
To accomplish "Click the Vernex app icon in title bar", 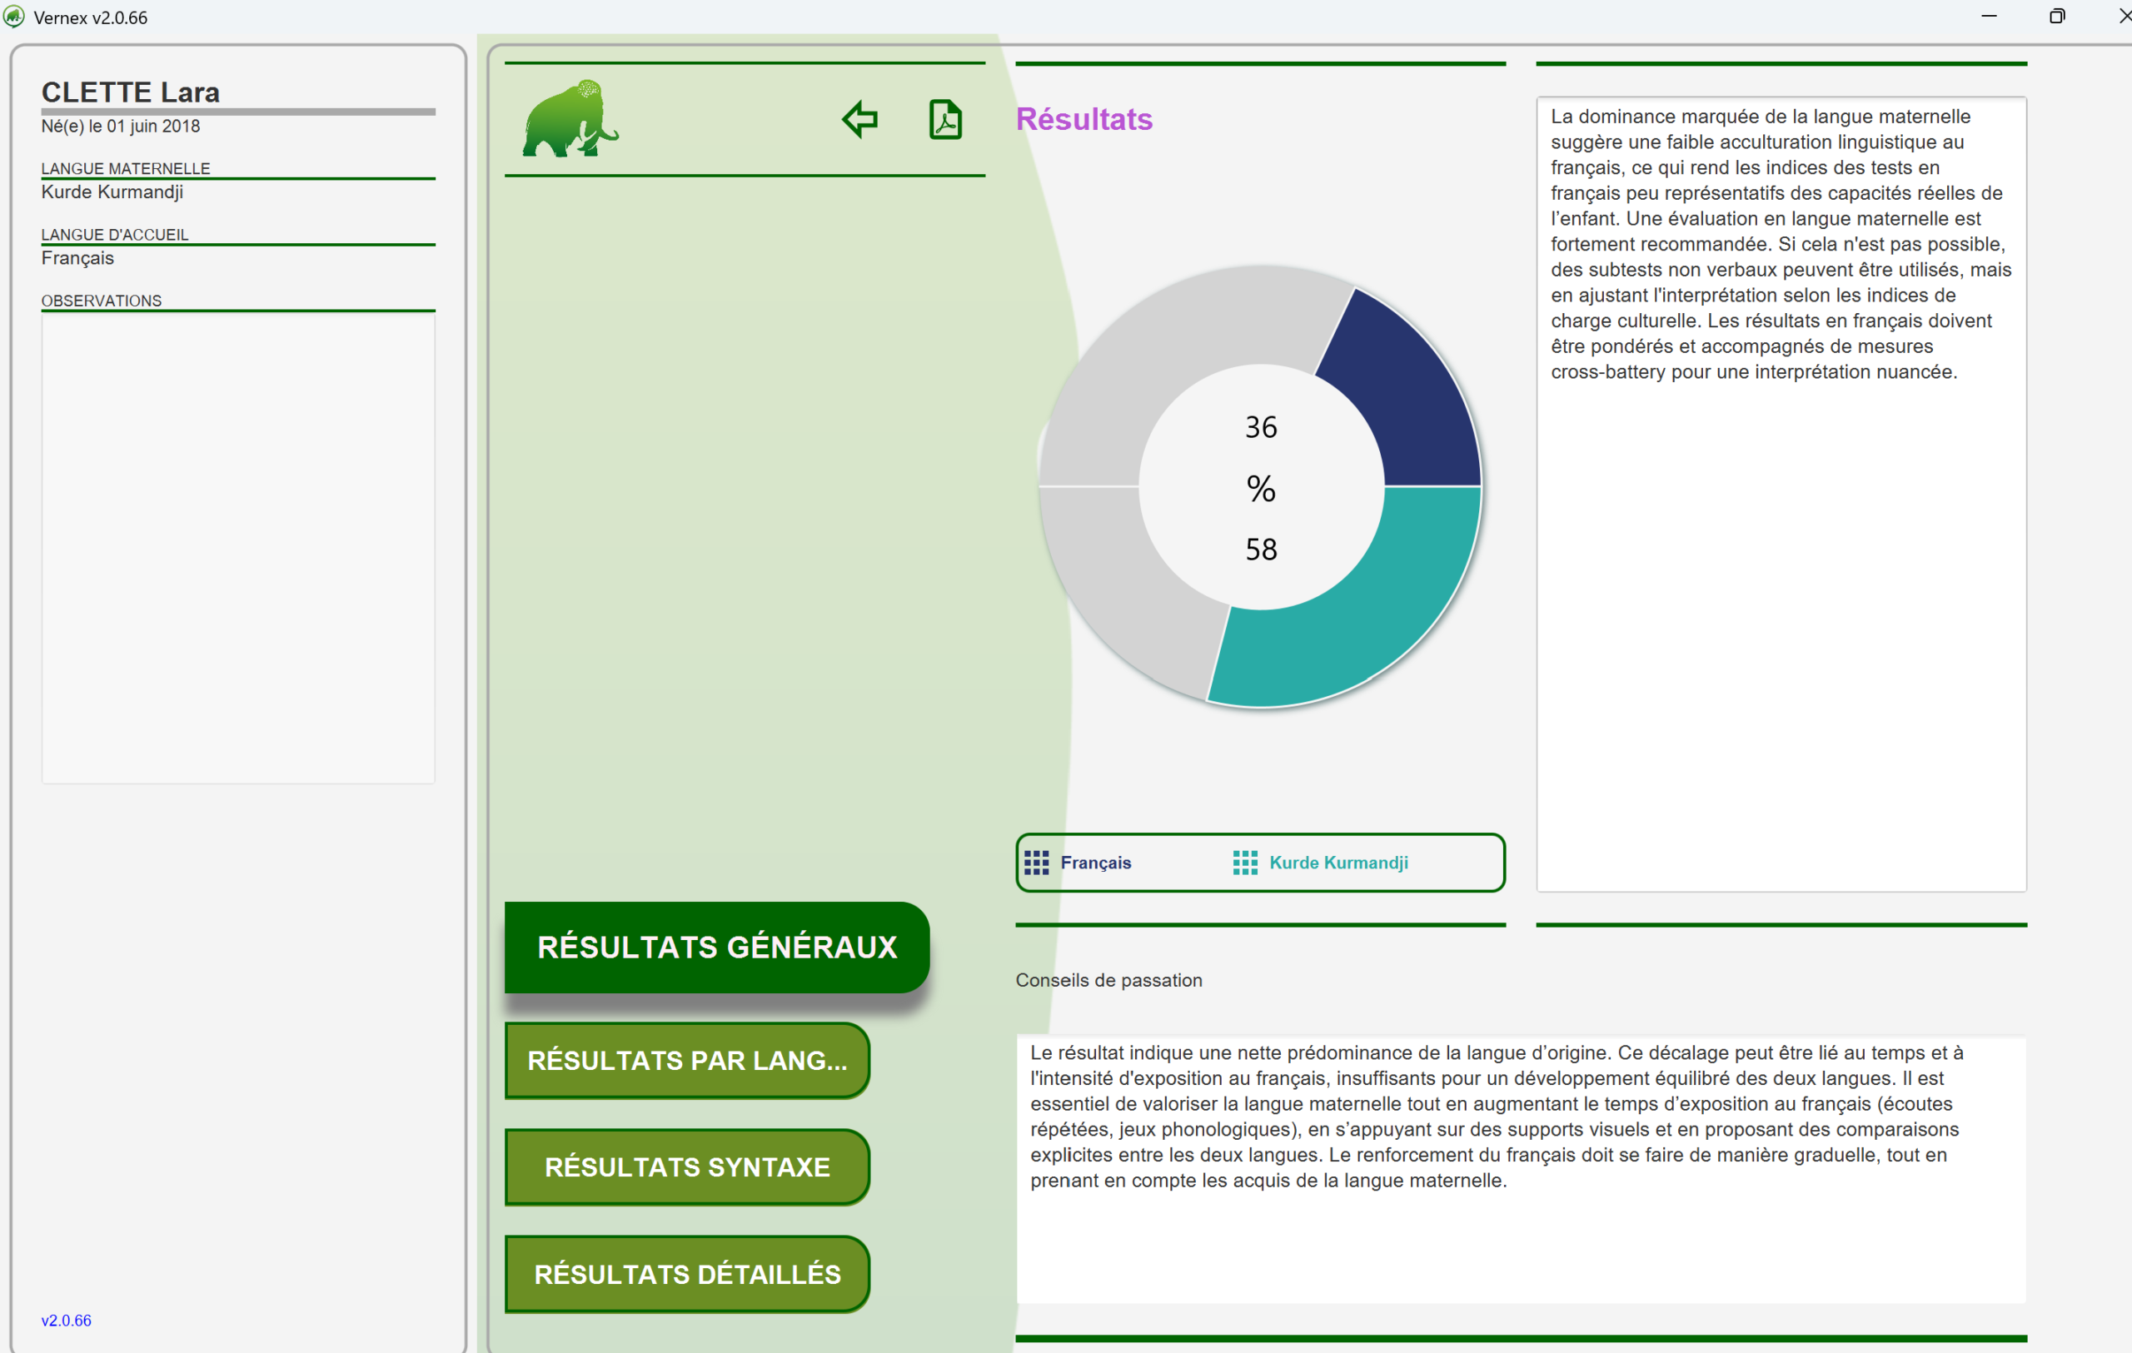I will (x=13, y=17).
